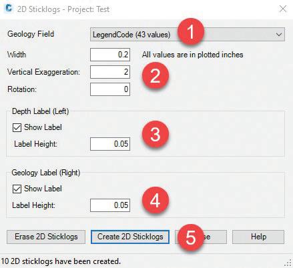Open Help for the dialog
293x268 pixels.
pyautogui.click(x=258, y=237)
